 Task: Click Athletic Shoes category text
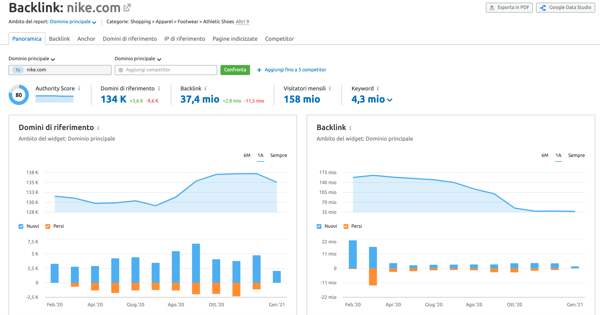[219, 22]
